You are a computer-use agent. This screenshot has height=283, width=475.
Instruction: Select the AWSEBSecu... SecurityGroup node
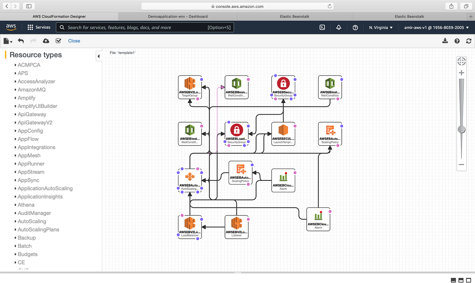point(283,87)
